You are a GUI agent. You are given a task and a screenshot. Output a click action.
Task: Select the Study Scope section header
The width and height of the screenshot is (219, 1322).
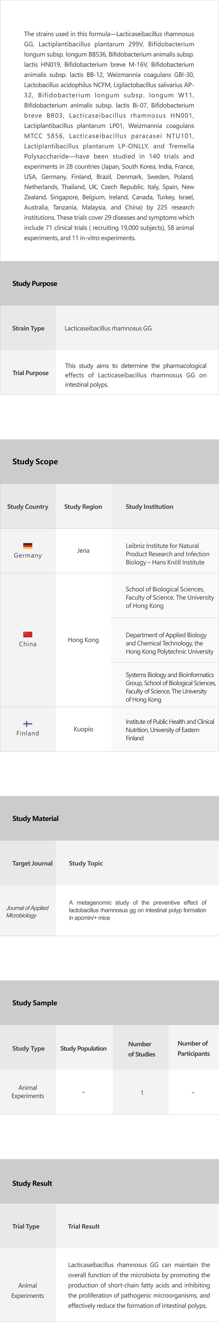click(x=35, y=461)
